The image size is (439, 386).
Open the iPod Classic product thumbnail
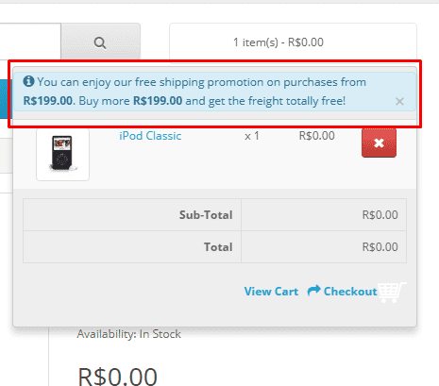click(62, 154)
